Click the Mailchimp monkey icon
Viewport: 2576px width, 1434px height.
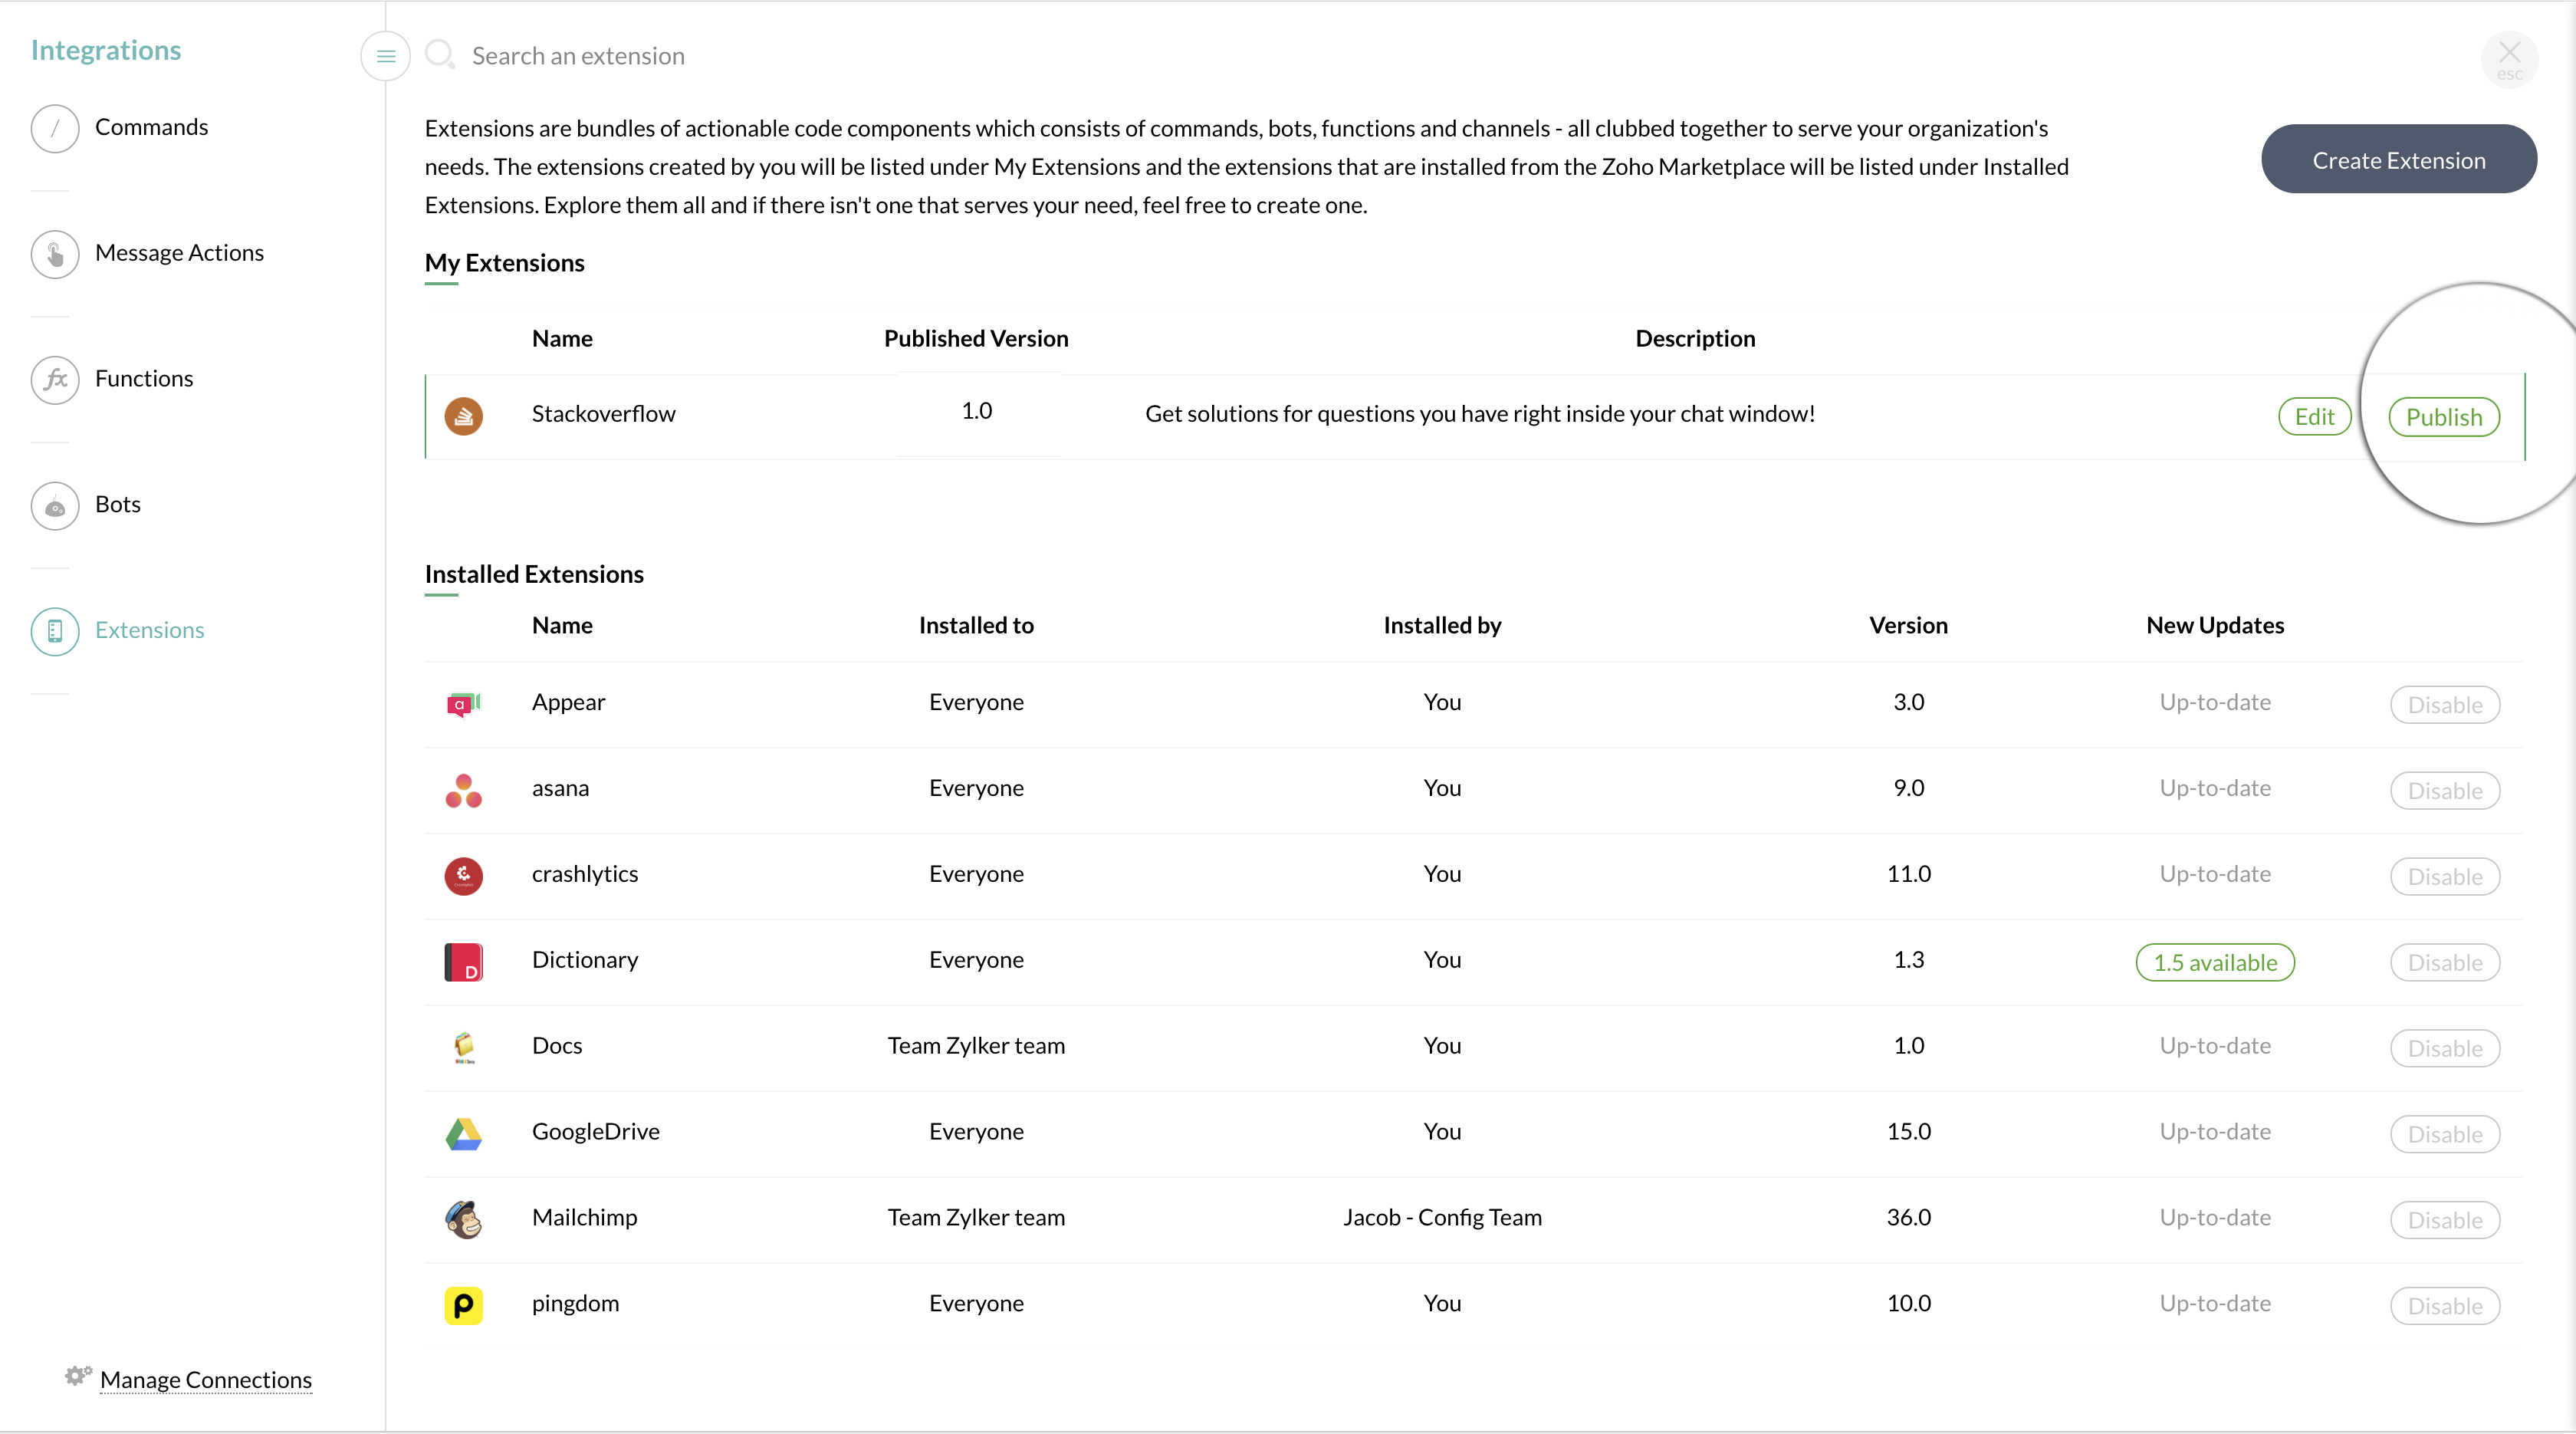pos(463,1219)
